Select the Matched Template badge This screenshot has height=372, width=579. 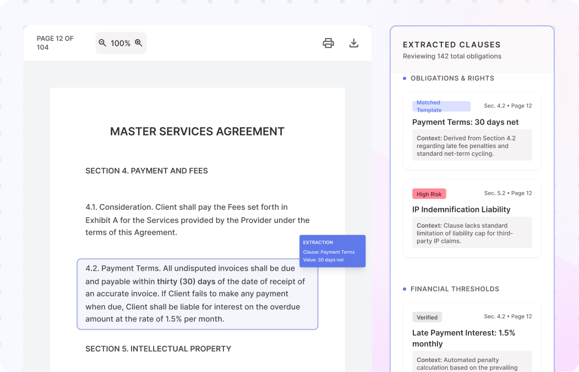[441, 106]
